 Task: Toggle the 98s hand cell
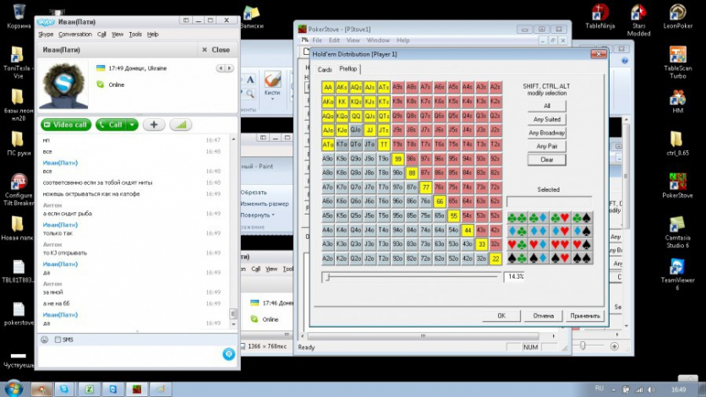tap(412, 159)
